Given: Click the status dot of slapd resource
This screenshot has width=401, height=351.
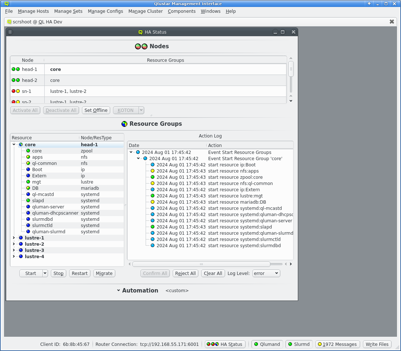Looking at the screenshot, I should 28,200.
